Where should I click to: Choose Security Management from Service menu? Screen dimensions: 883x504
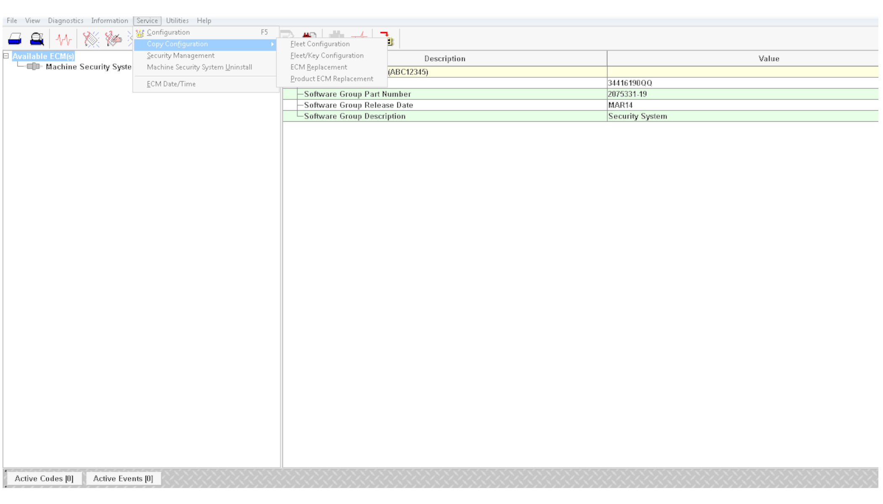click(205, 55)
